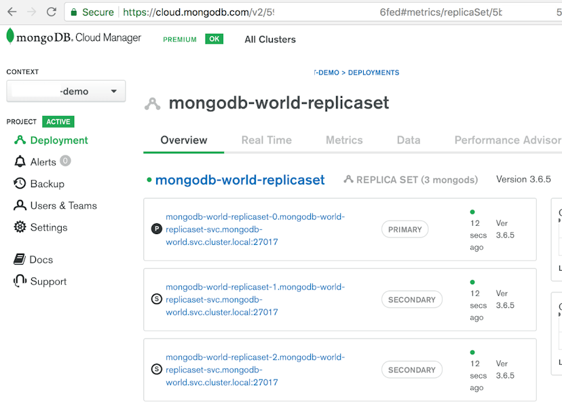Click the browser address bar URL

coord(312,12)
